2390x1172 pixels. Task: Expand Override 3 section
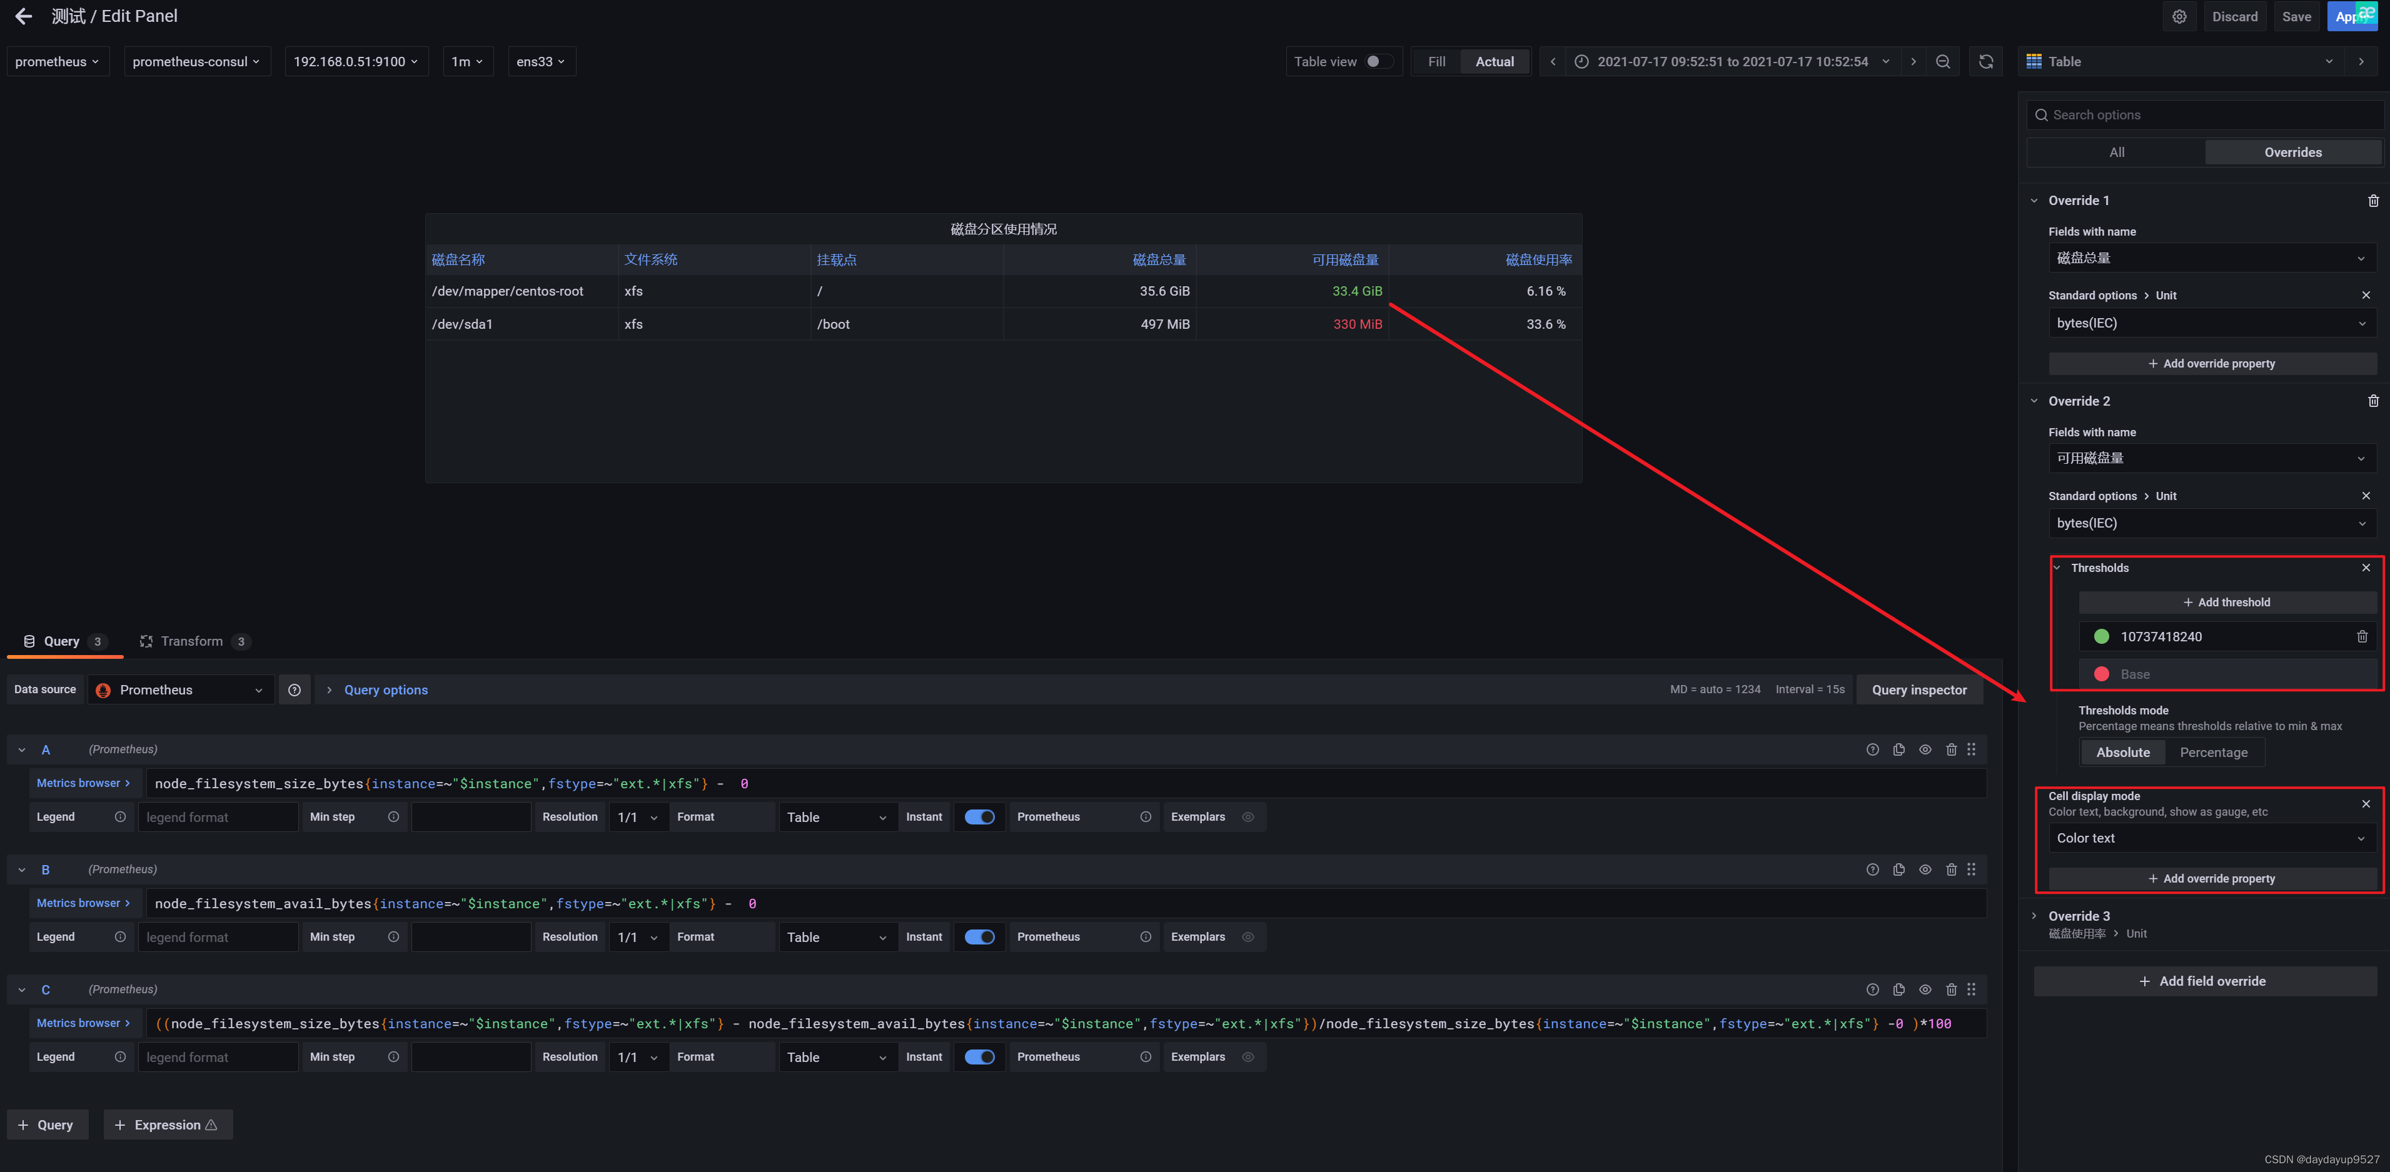click(x=2034, y=916)
